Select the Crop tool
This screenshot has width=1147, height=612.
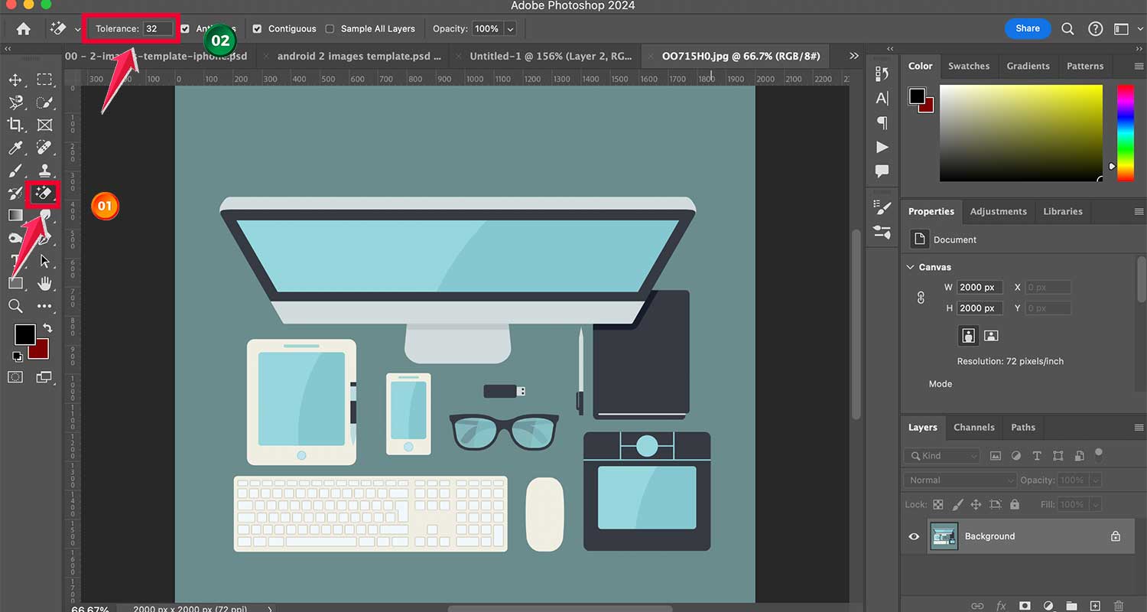click(x=15, y=125)
